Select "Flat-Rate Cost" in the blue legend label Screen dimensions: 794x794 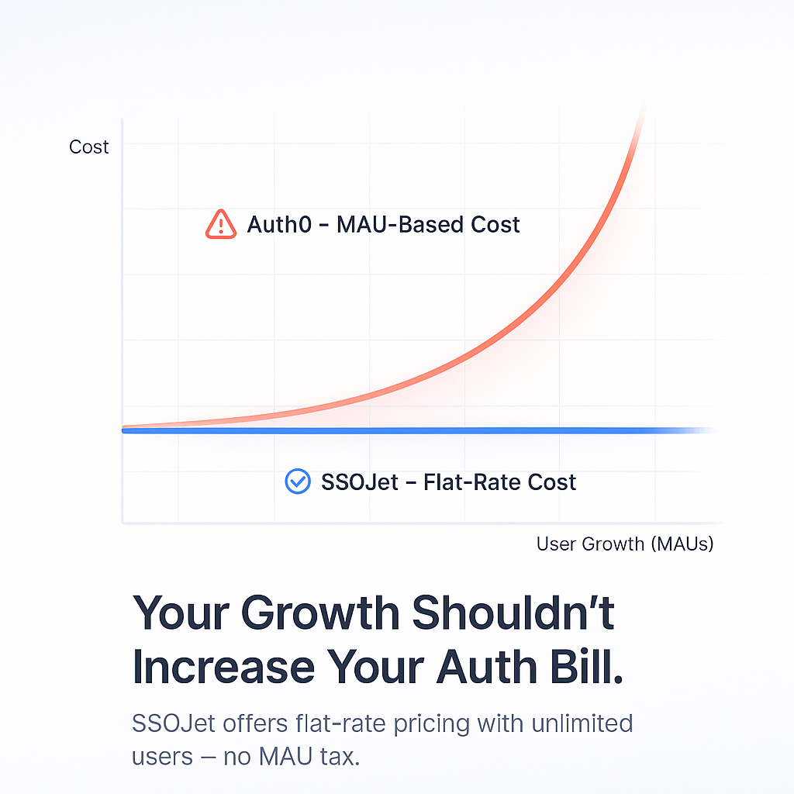point(500,482)
